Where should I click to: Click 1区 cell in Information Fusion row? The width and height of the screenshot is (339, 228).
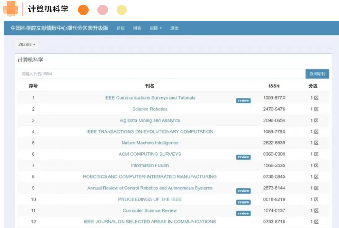[x=314, y=165]
